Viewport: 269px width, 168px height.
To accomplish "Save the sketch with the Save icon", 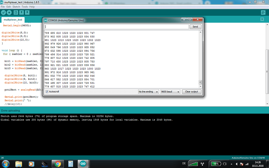I will pos(27,13).
